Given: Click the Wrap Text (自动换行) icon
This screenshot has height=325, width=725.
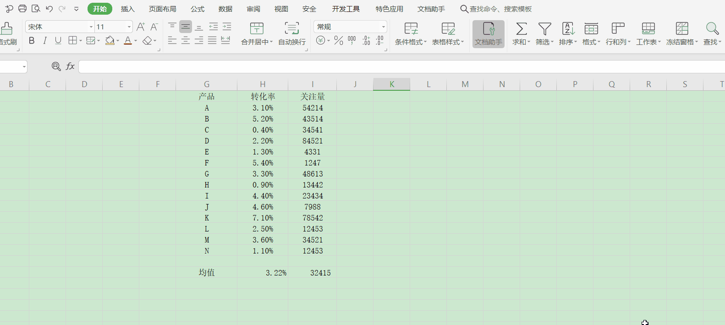Looking at the screenshot, I should (291, 28).
